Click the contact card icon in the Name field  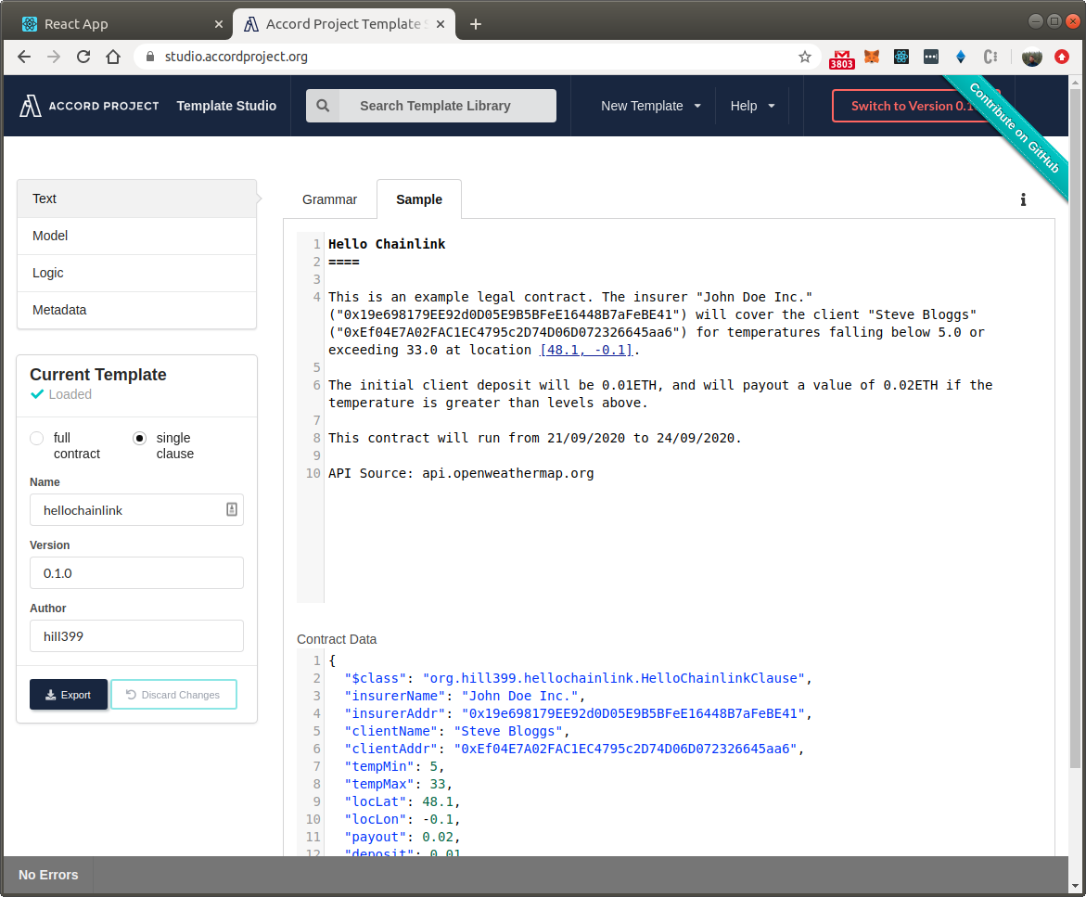pos(231,510)
